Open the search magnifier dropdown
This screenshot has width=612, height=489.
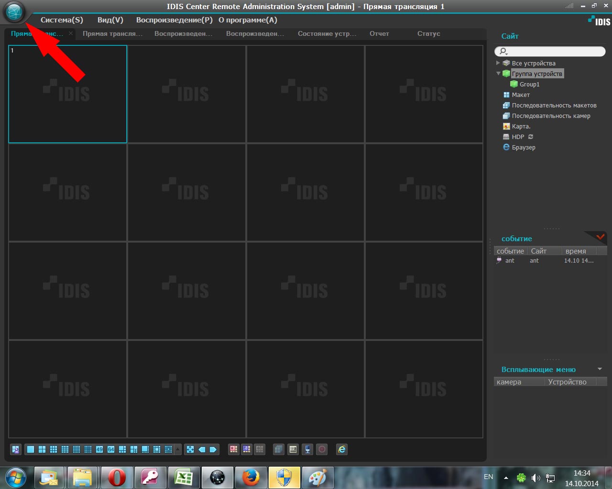[x=503, y=51]
